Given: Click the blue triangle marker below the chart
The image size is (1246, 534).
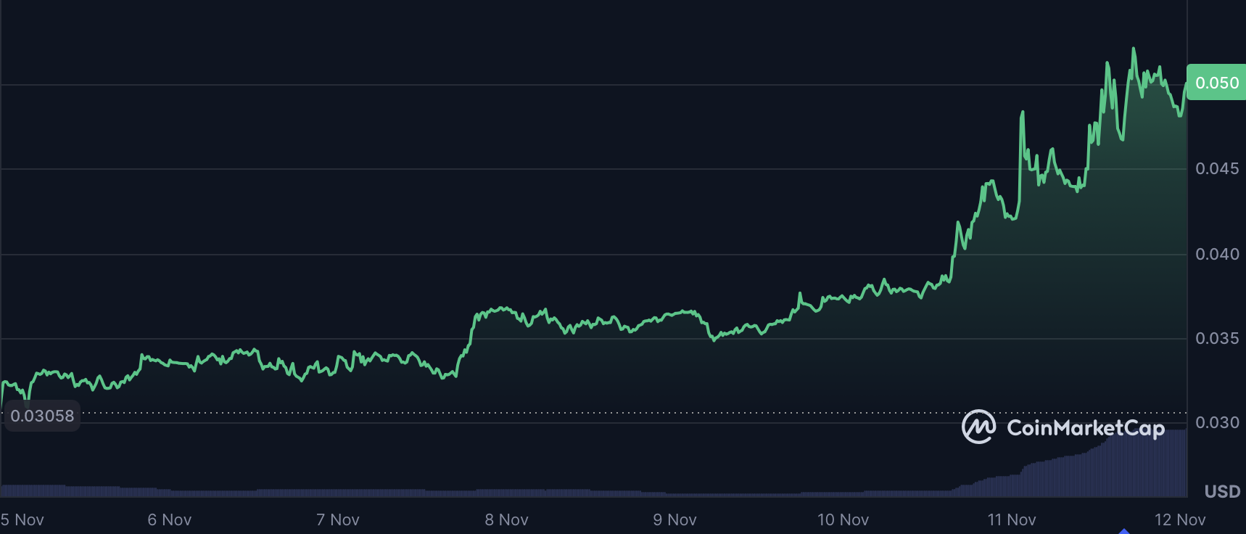Looking at the screenshot, I should click(x=1124, y=531).
